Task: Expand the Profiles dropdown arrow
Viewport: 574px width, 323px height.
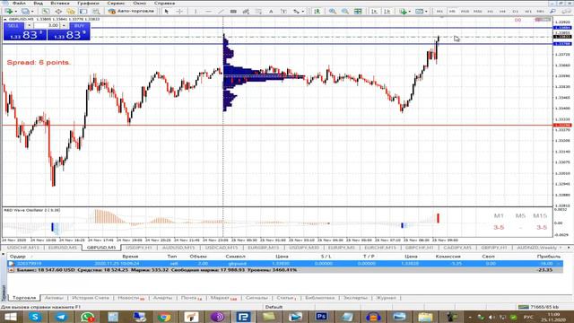Action: pos(32,12)
